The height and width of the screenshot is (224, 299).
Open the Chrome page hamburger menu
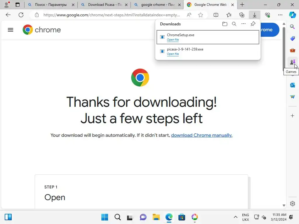(11, 30)
